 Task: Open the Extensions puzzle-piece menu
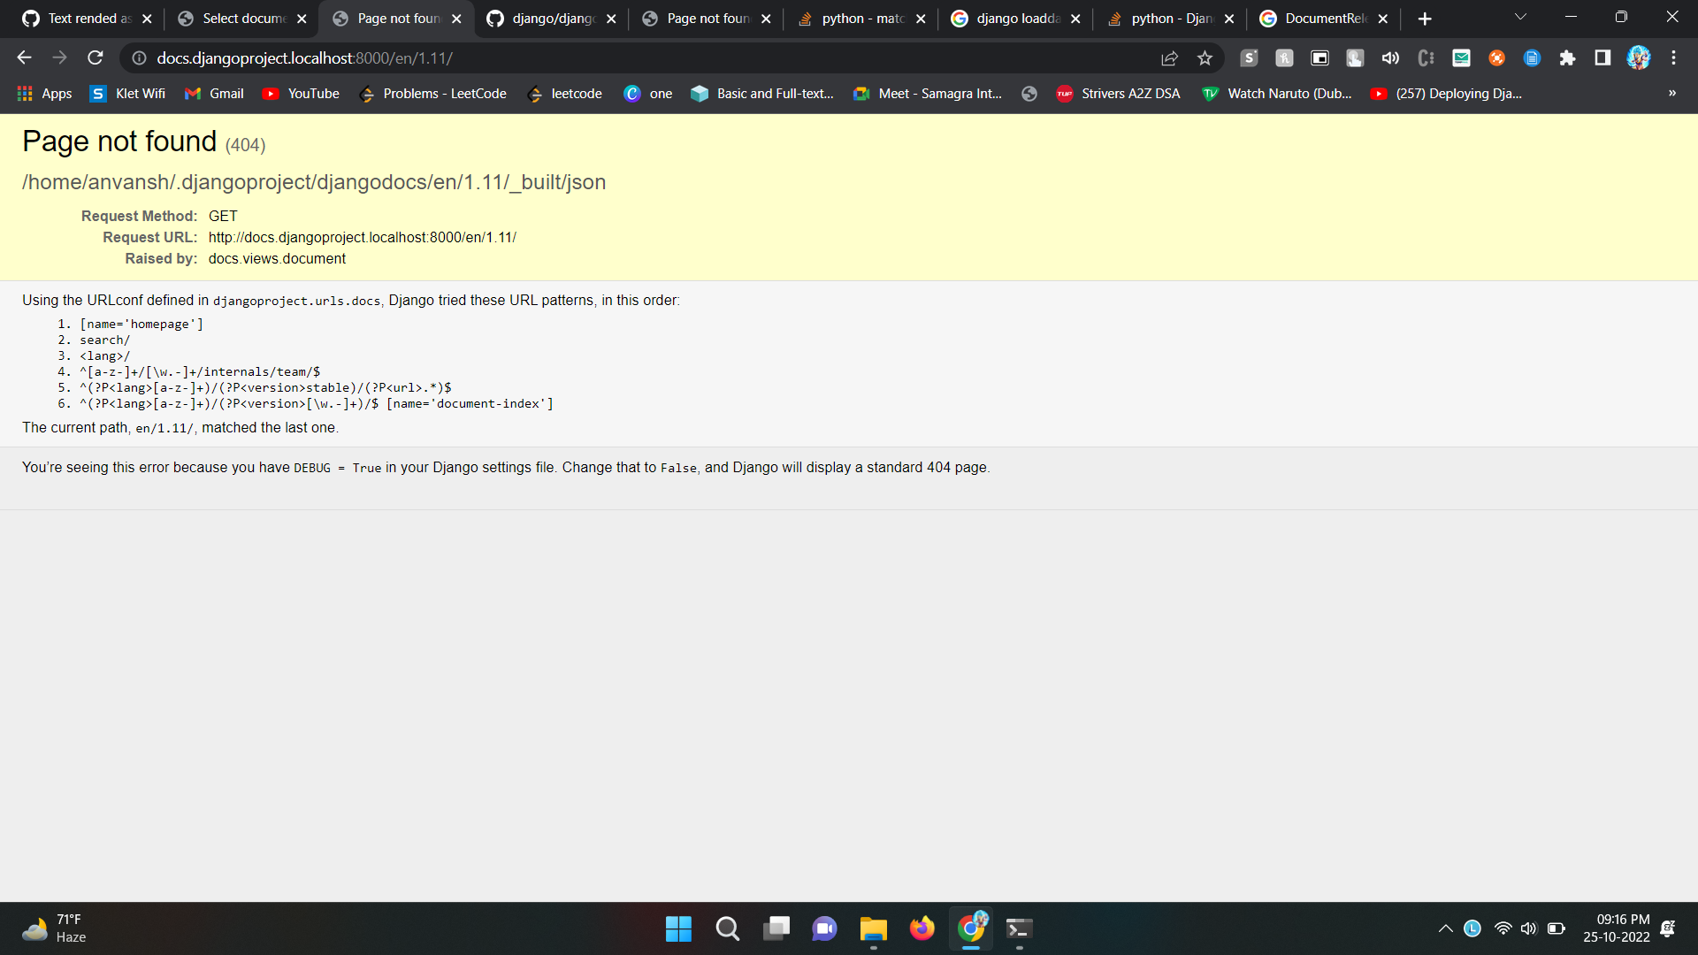coord(1567,58)
